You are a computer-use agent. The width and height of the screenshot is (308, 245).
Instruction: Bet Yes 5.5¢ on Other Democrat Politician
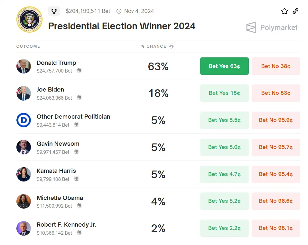pyautogui.click(x=224, y=120)
